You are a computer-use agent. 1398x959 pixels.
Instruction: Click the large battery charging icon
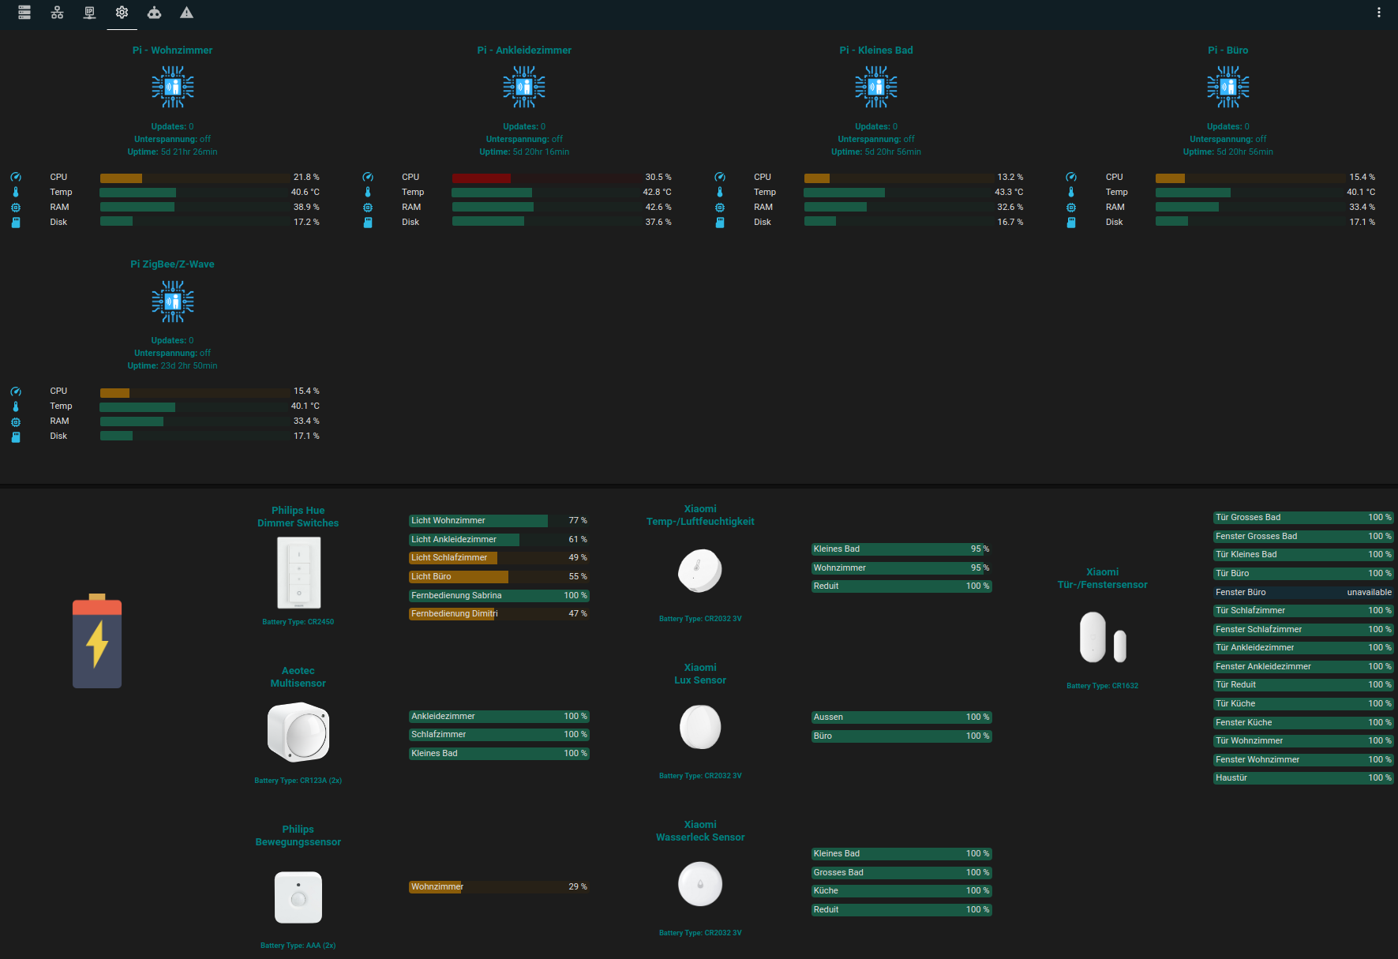97,641
